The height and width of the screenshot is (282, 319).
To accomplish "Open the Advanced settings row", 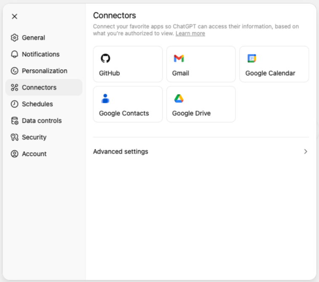I will 120,152.
